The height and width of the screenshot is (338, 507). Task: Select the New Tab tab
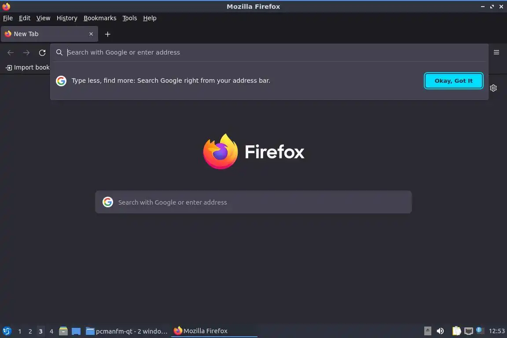tap(49, 34)
